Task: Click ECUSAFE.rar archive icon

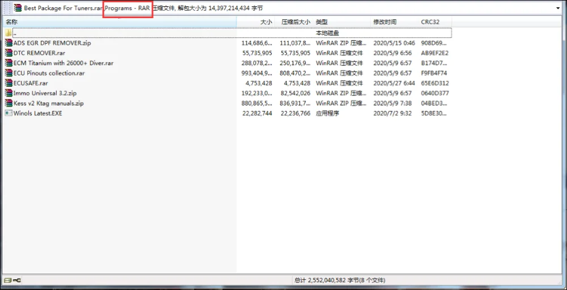Action: coord(9,83)
